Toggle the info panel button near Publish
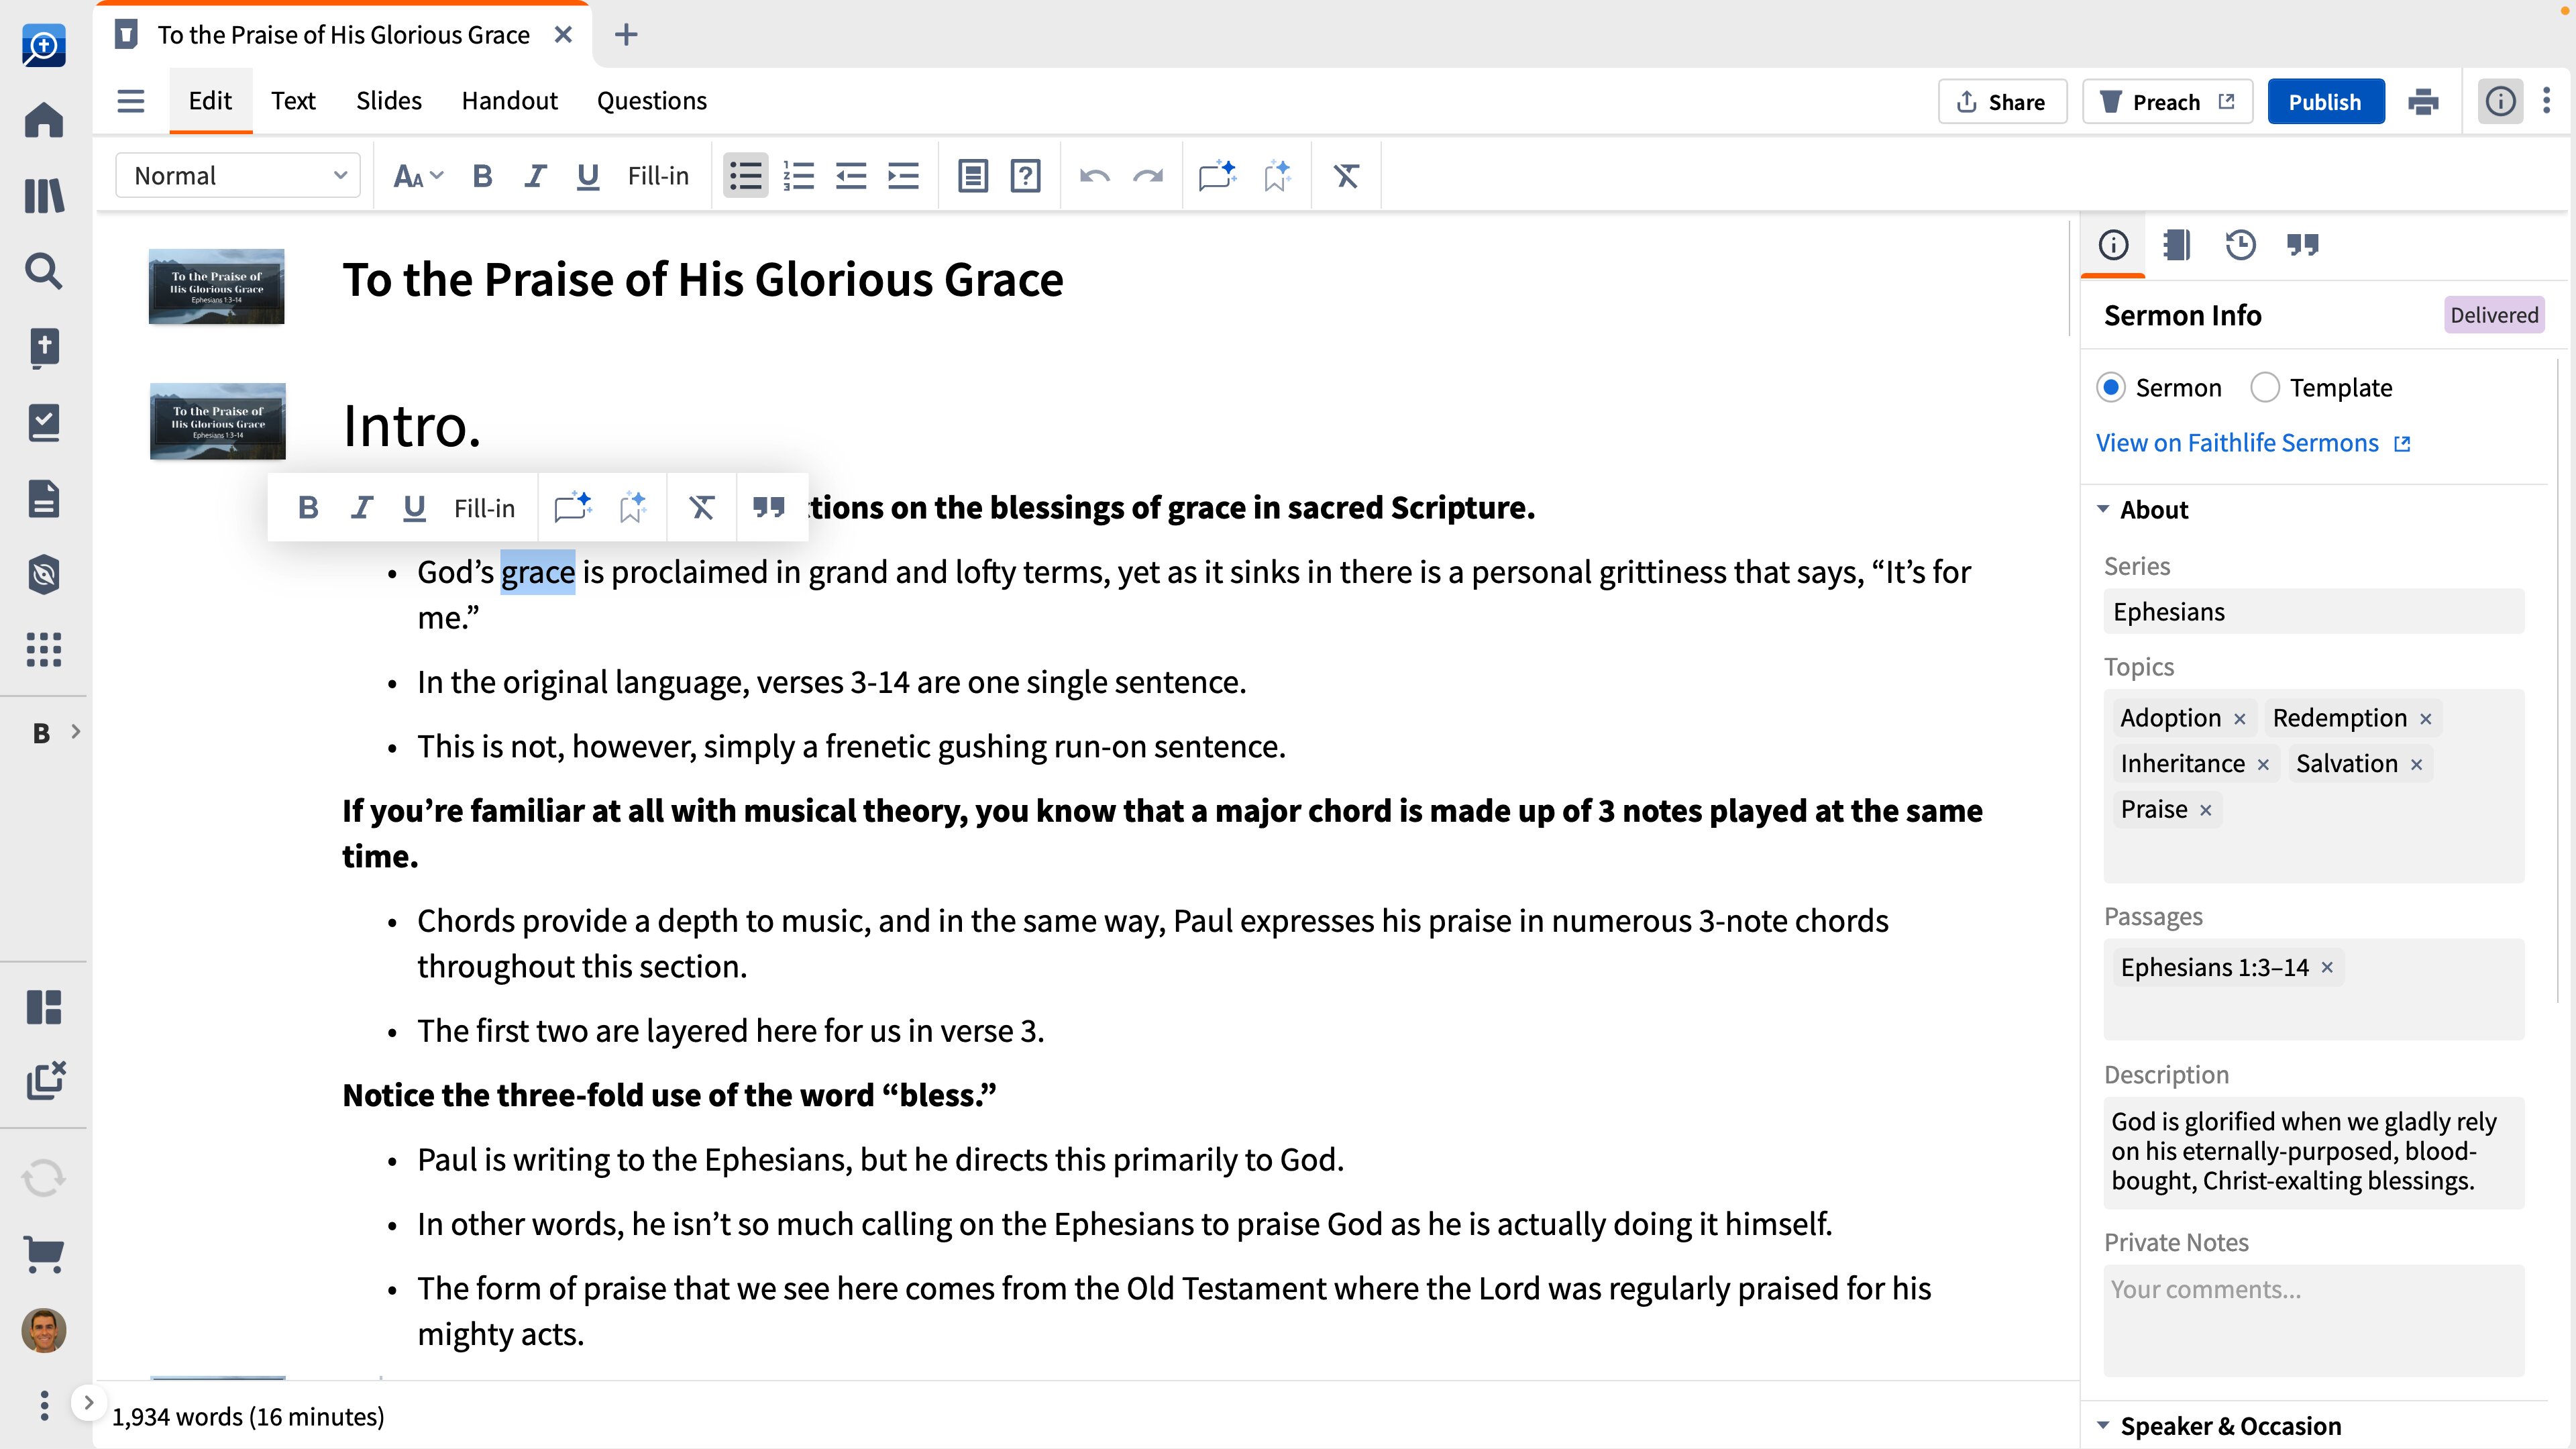2576x1449 pixels. point(2500,102)
